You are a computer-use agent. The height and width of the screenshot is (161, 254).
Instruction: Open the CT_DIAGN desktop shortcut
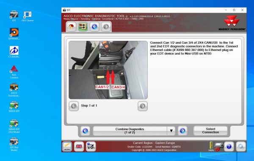[14, 52]
